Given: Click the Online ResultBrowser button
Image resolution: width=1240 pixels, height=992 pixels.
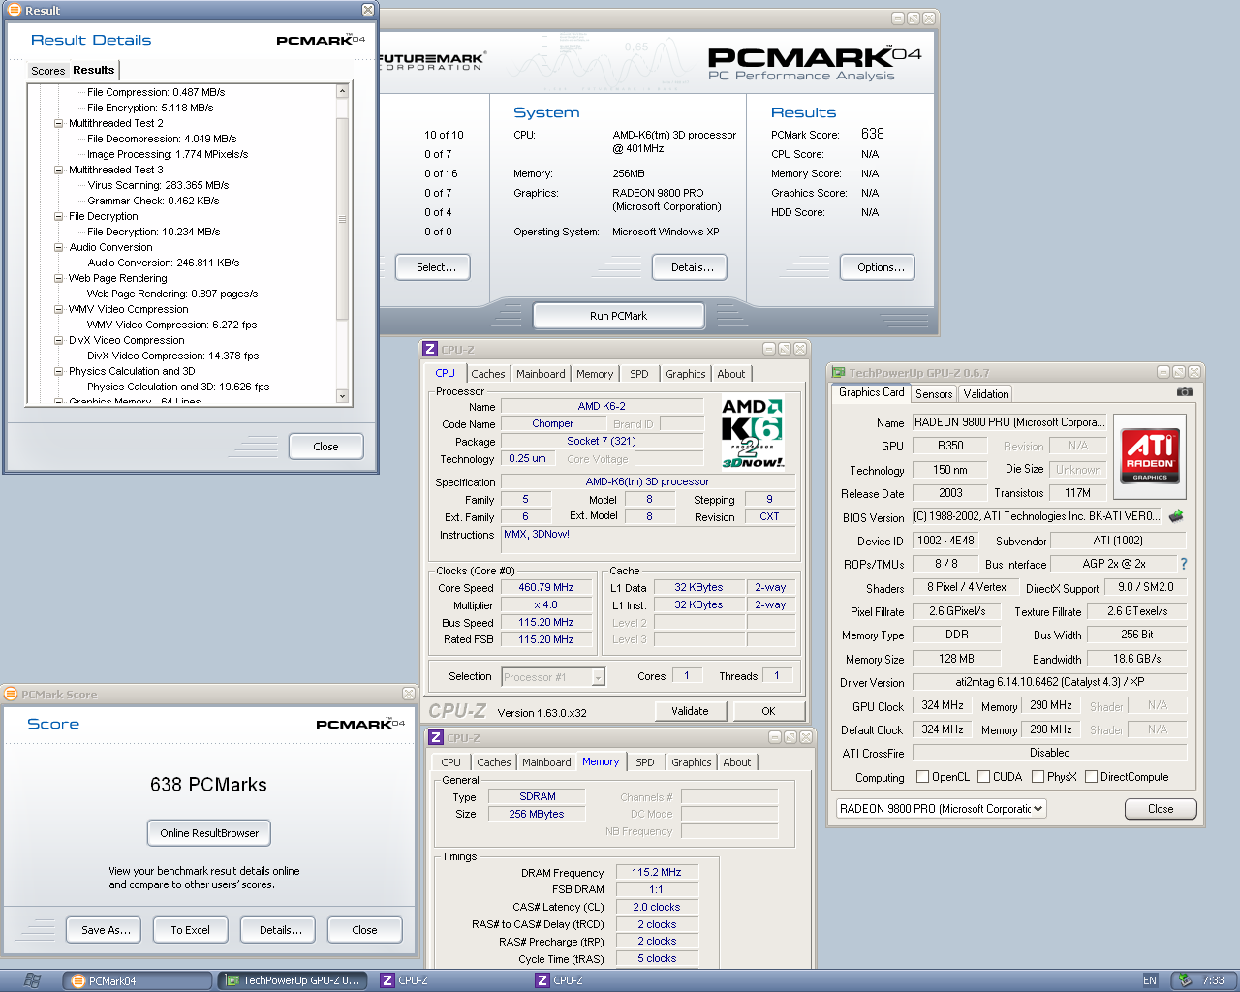Looking at the screenshot, I should pos(209,833).
